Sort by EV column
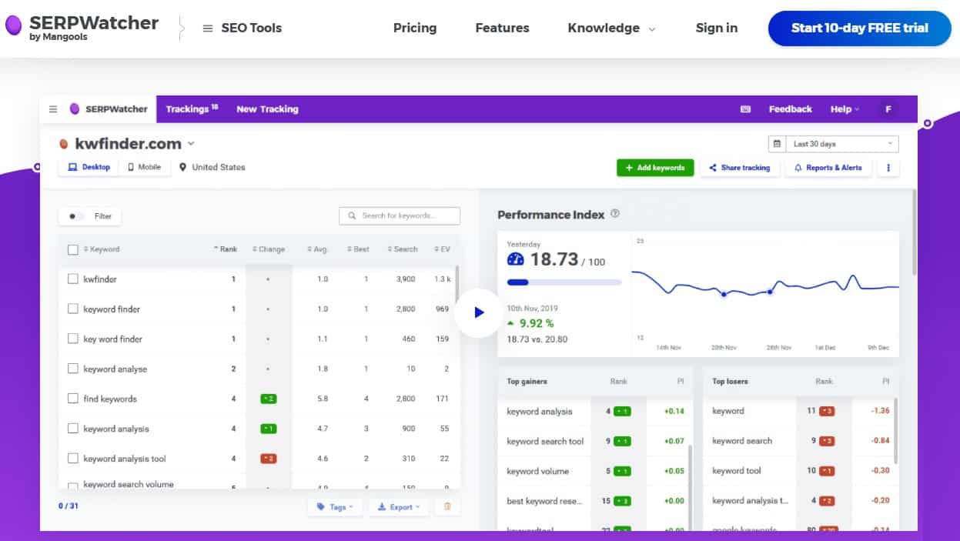This screenshot has height=541, width=960. point(442,249)
